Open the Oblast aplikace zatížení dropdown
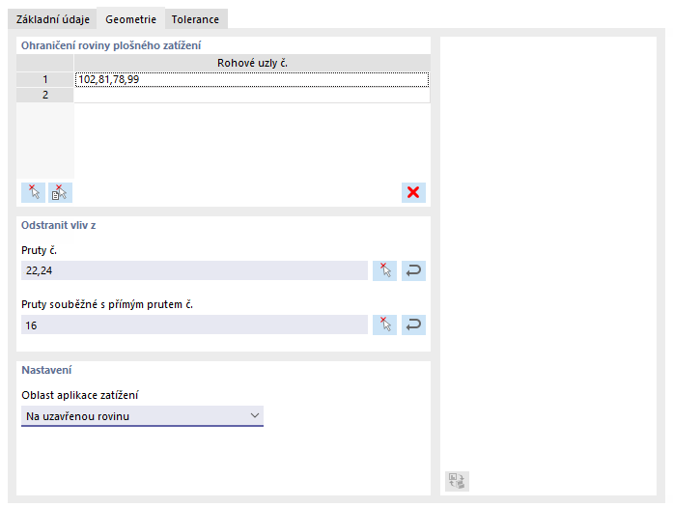This screenshot has height=508, width=673. (142, 416)
